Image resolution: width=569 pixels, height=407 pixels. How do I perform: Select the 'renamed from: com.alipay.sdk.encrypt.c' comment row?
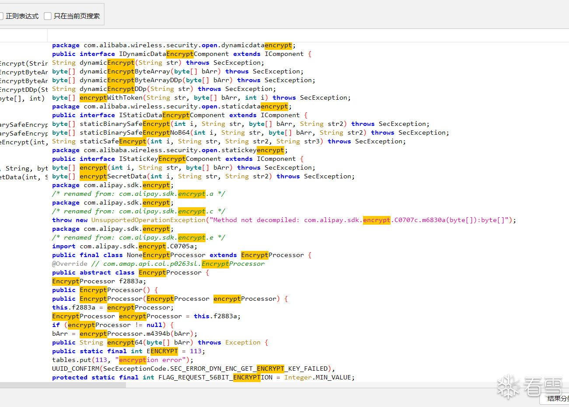point(139,212)
